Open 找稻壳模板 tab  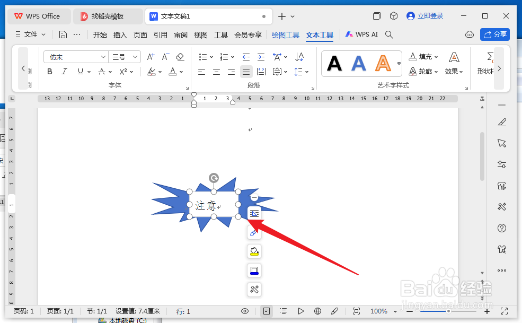click(108, 16)
